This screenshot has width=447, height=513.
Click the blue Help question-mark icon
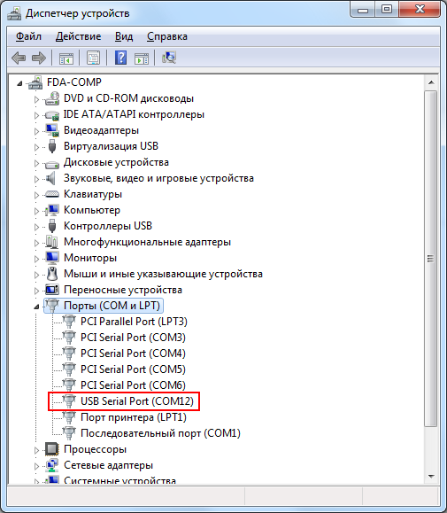(120, 58)
